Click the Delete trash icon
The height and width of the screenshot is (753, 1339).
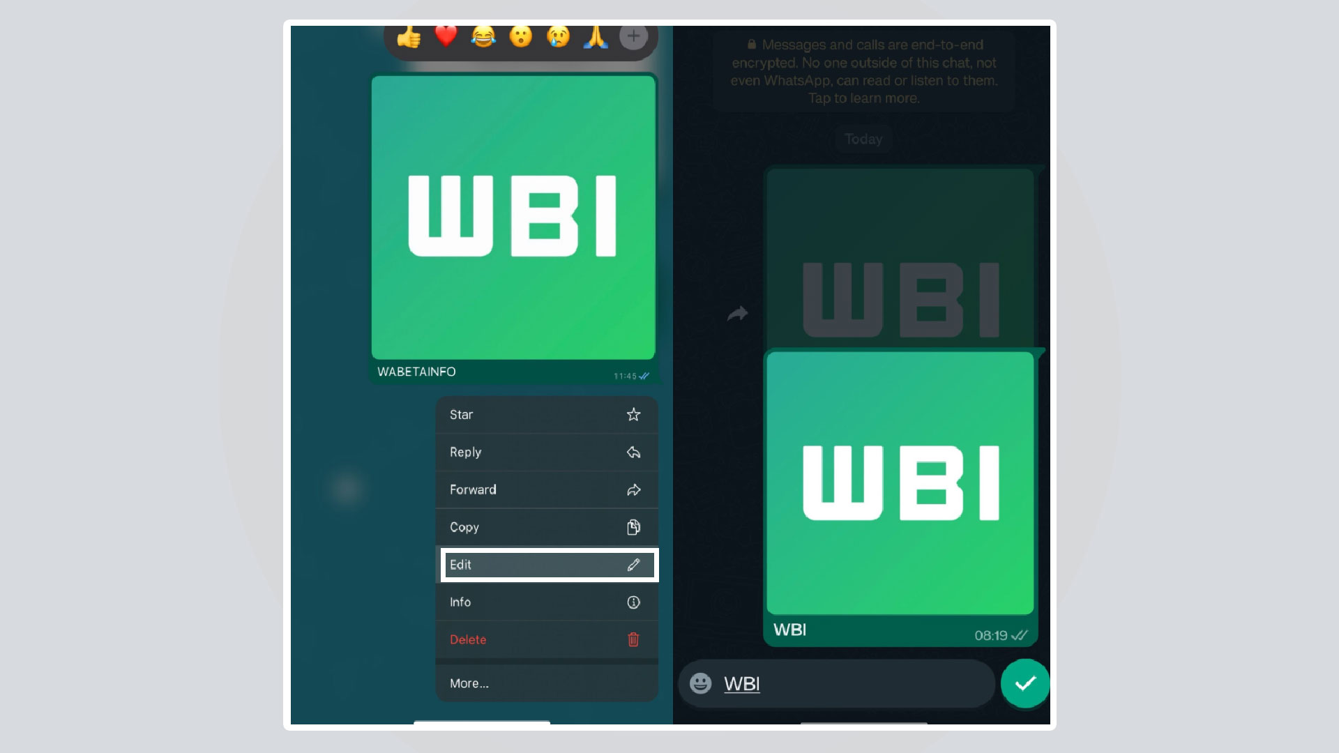point(634,639)
